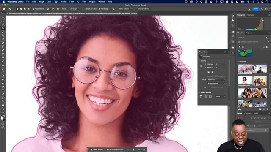Toggle guides in Rulers & Grids
Image resolution: width=271 pixels, height=152 pixels.
pos(210,97)
